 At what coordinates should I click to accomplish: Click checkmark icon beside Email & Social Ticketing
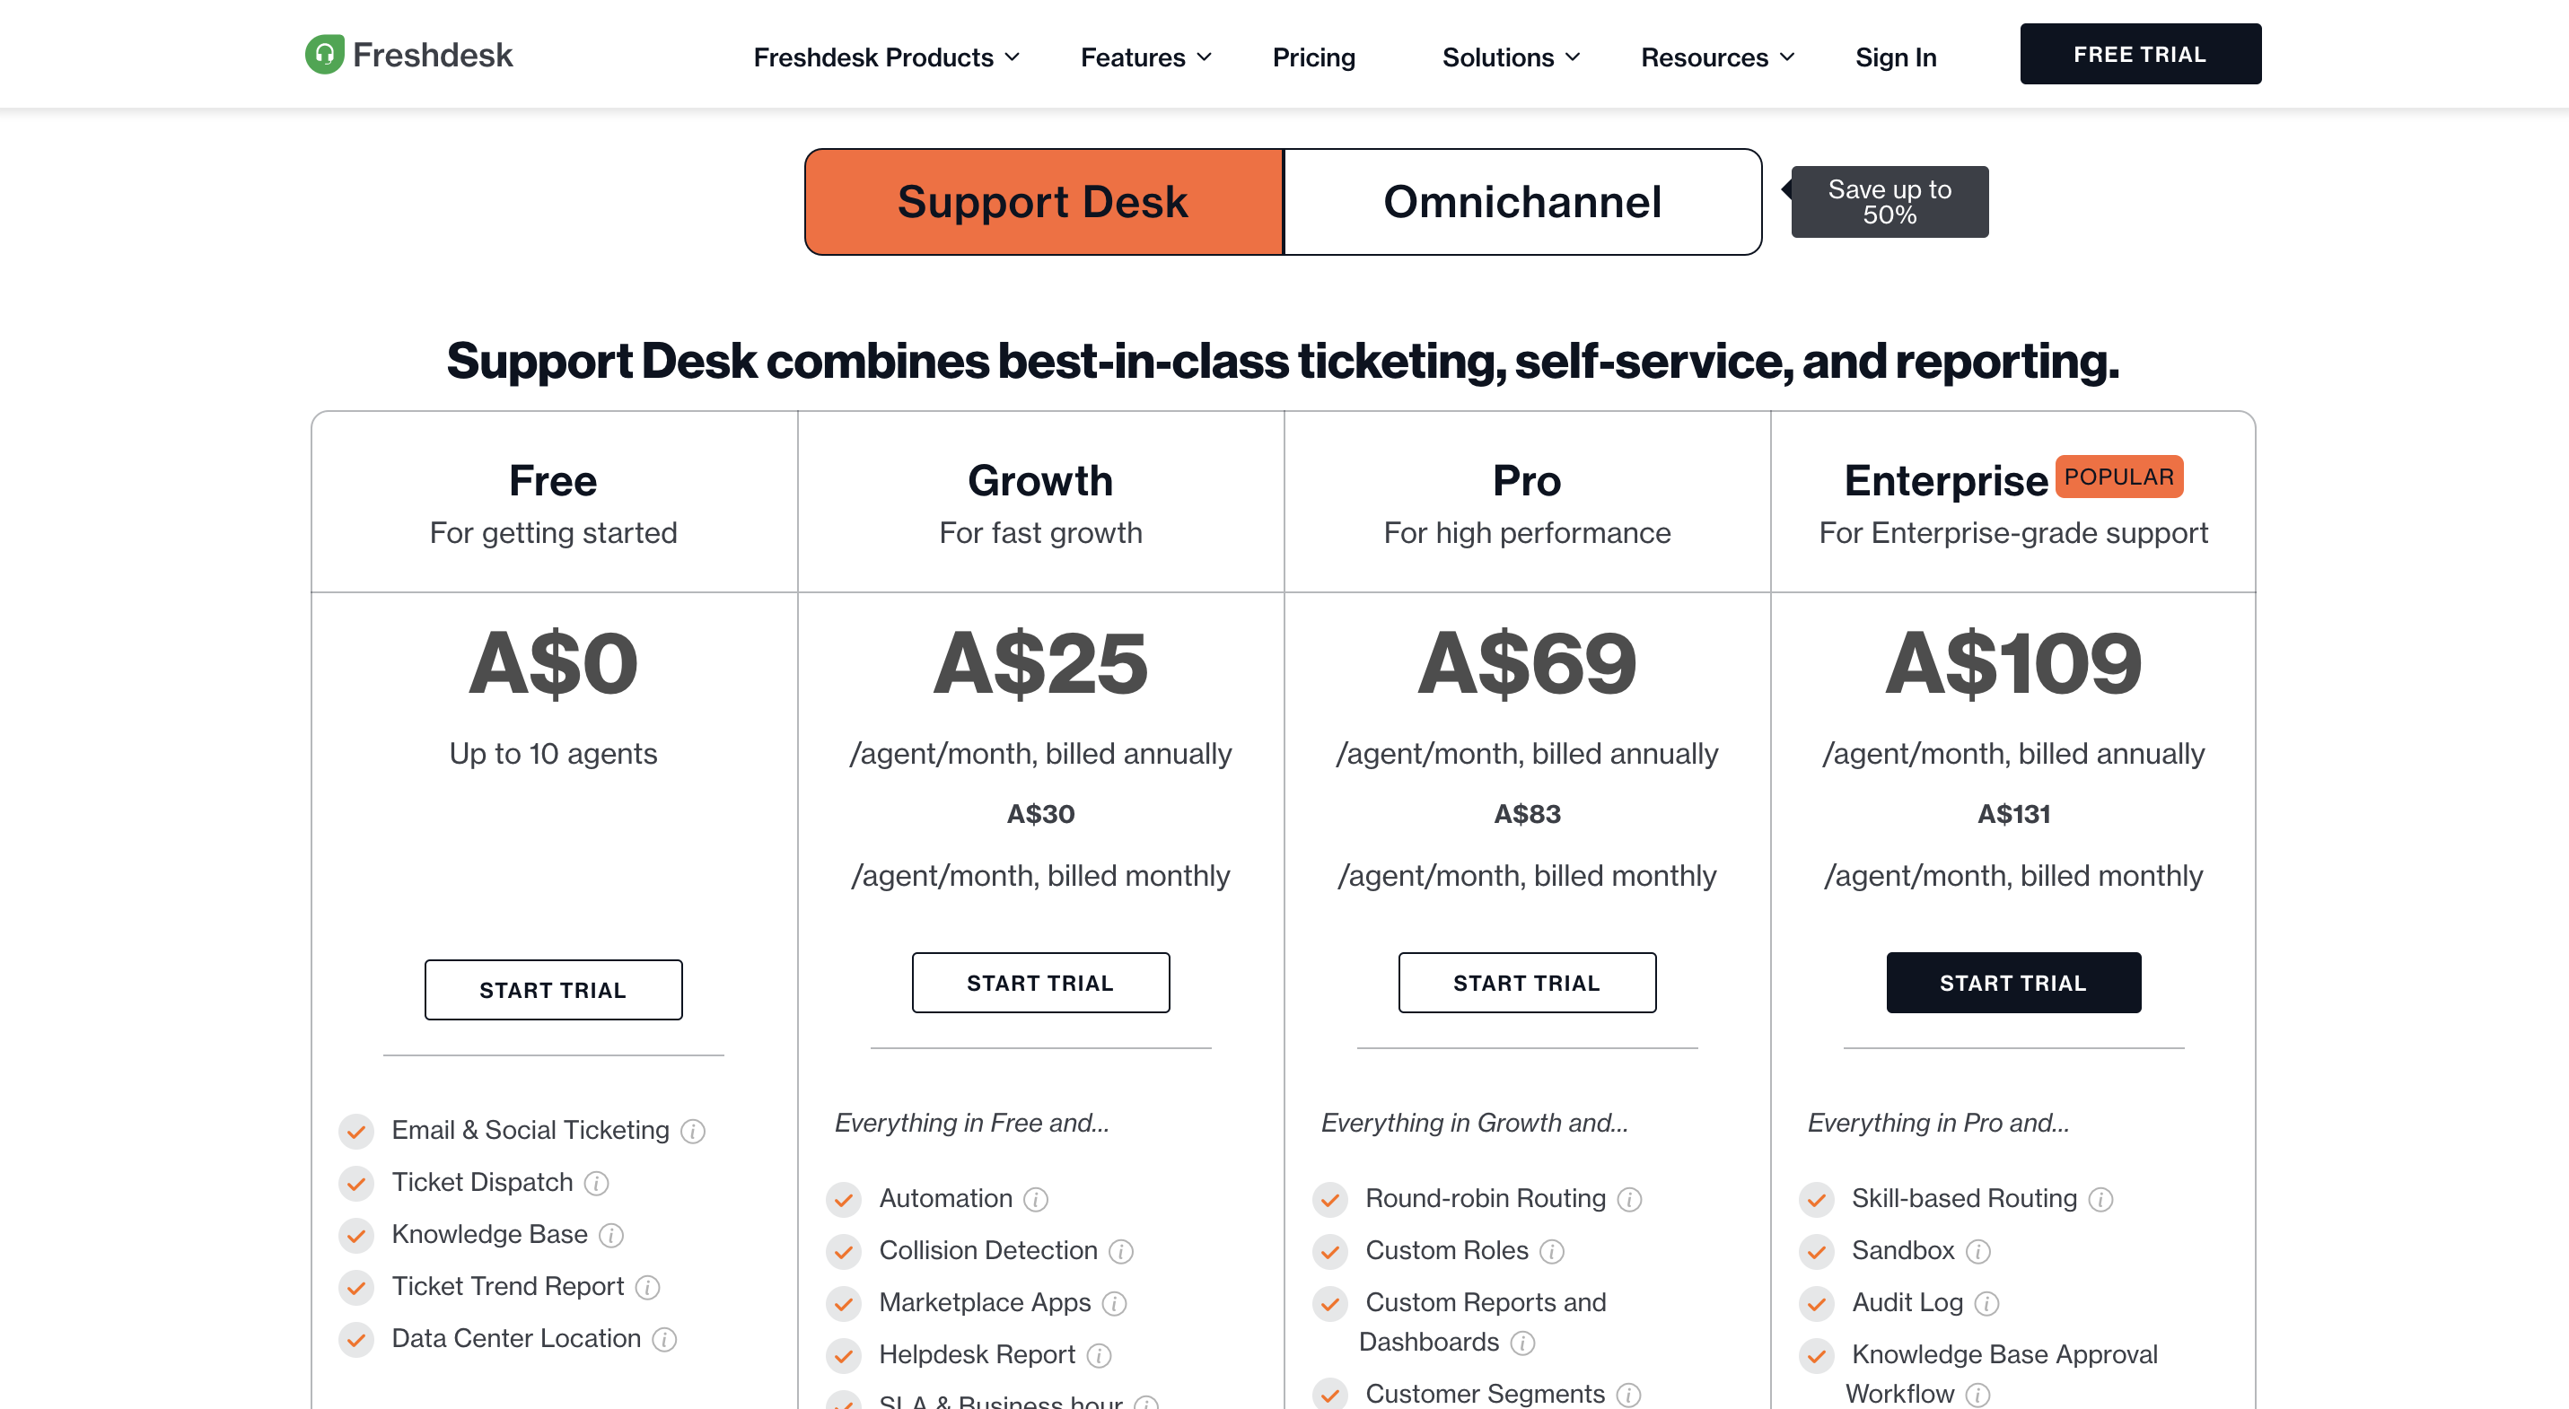(x=356, y=1131)
